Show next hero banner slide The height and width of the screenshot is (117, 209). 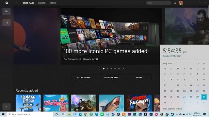(123, 69)
